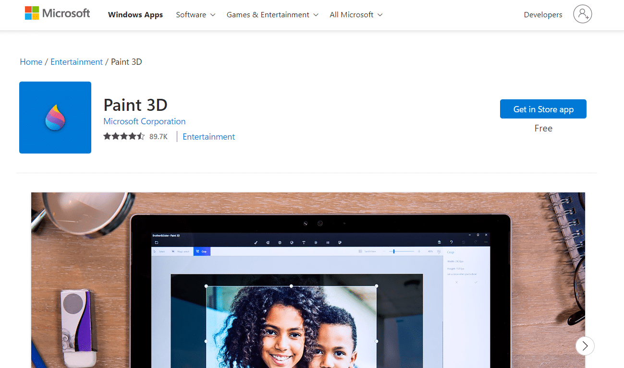Screen dimensions: 624x368
Task: Go to Home via breadcrumb
Action: [x=31, y=62]
